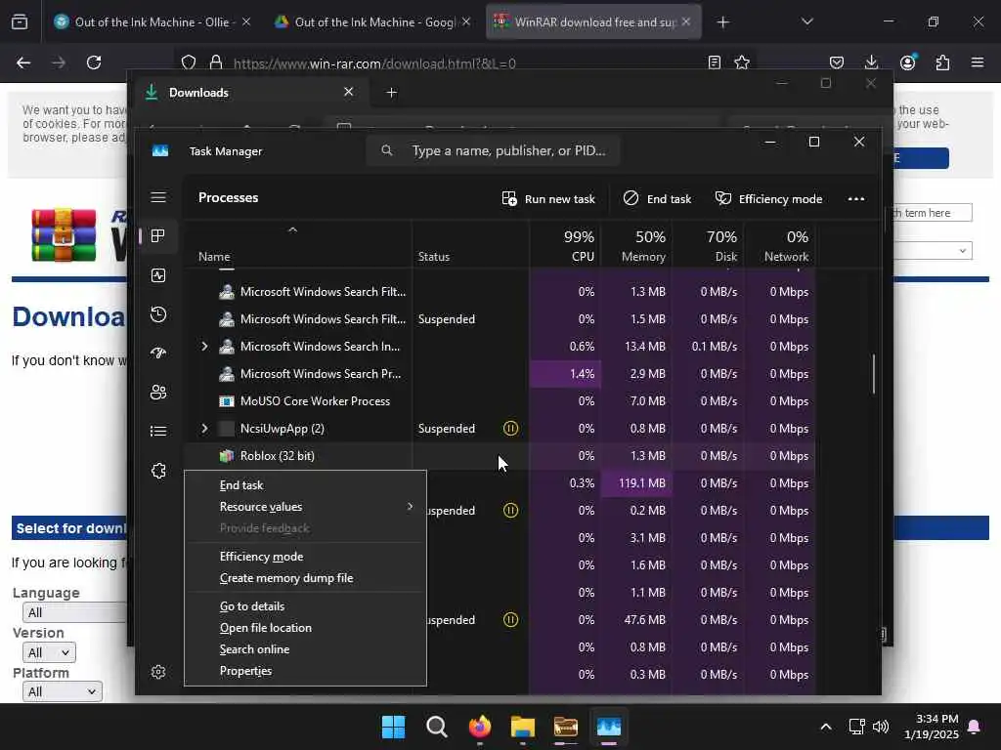Open Startup apps page in sidebar
The height and width of the screenshot is (750, 1001).
(158, 354)
